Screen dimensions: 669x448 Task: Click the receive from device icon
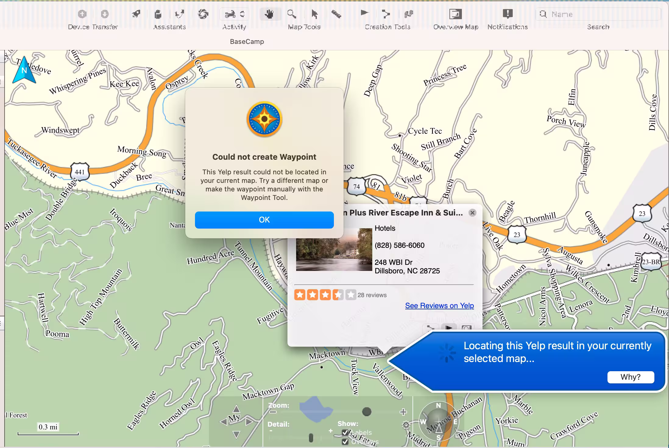(105, 14)
